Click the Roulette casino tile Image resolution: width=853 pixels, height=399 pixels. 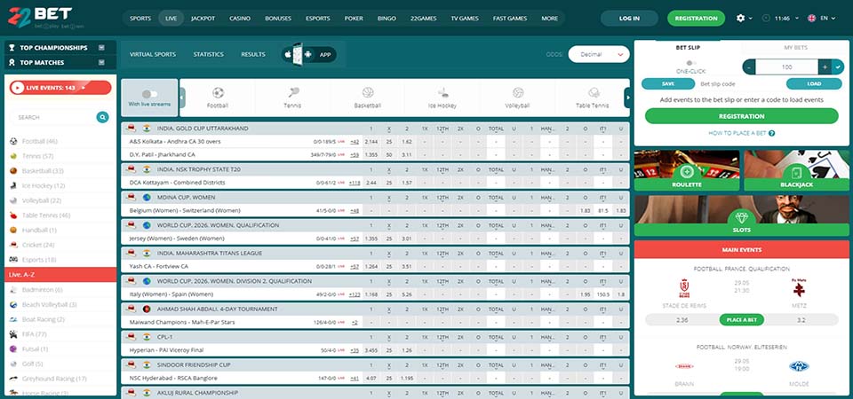[x=687, y=170]
